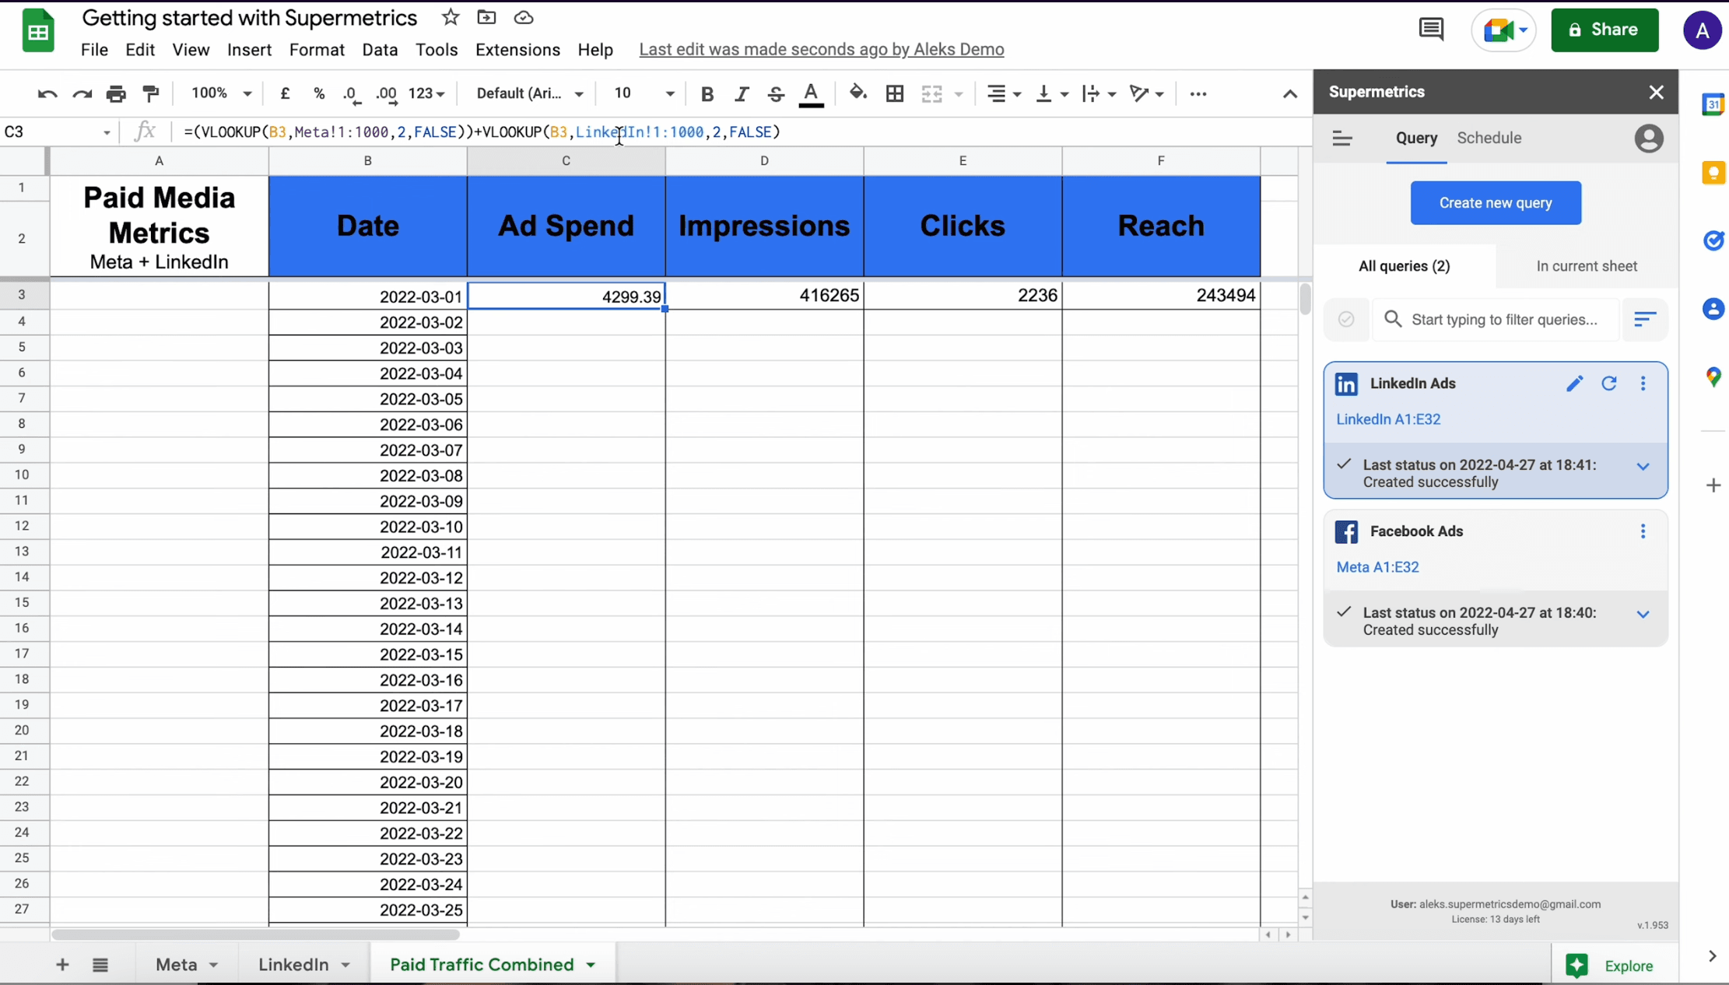The image size is (1729, 985).
Task: Toggle strikethrough formatting
Action: click(x=776, y=94)
